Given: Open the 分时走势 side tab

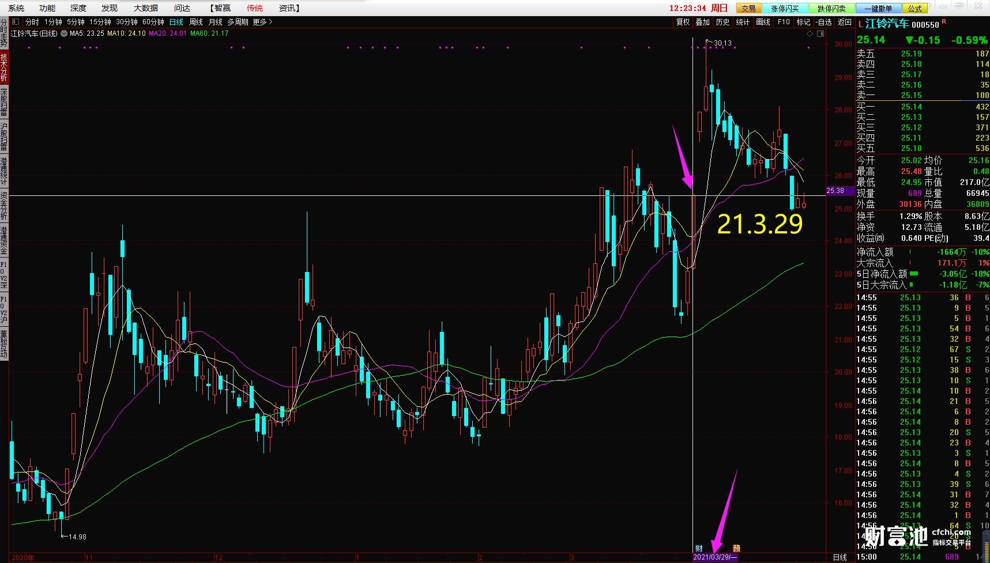Looking at the screenshot, I should [4, 33].
